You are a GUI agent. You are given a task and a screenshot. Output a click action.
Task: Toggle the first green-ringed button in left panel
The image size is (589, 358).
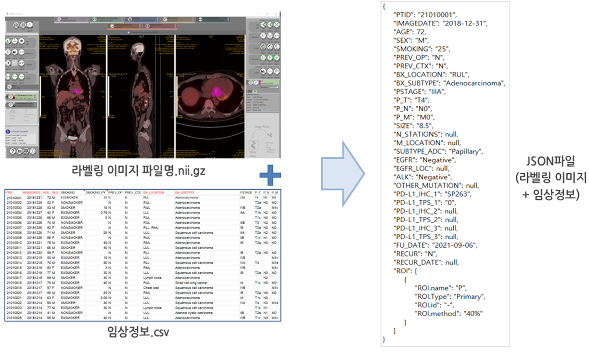(x=9, y=41)
